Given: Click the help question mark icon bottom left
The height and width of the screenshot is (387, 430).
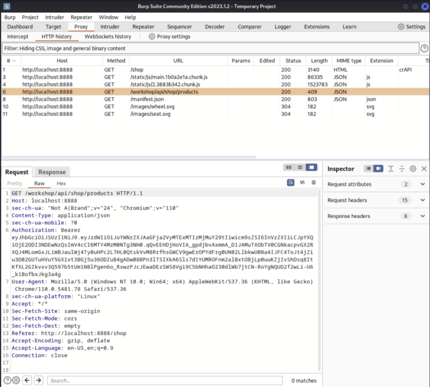Looking at the screenshot, I should [x=7, y=380].
